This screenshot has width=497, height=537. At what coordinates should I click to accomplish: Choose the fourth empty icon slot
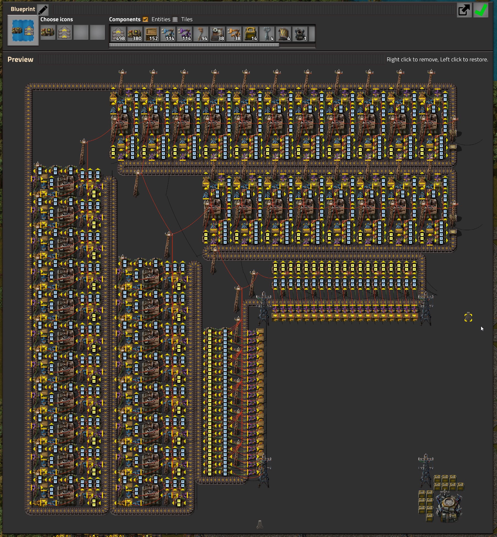coord(97,32)
